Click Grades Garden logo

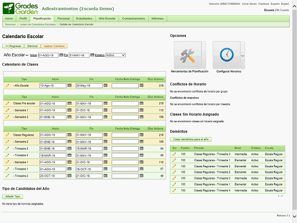[x=20, y=8]
